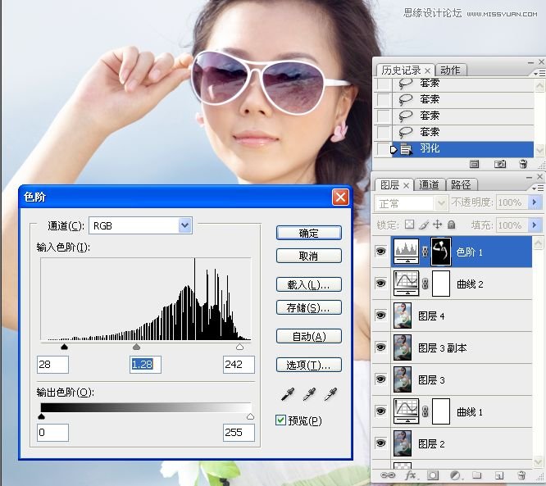This screenshot has height=486, width=546.
Task: Create new adjustment layer icon
Action: [454, 475]
